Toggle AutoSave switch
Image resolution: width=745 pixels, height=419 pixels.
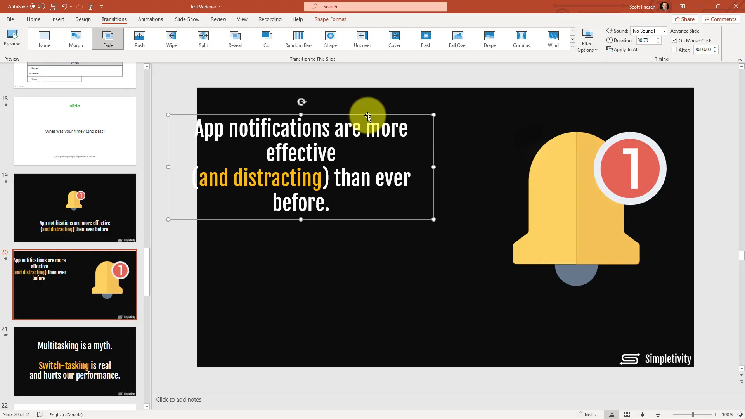(38, 6)
